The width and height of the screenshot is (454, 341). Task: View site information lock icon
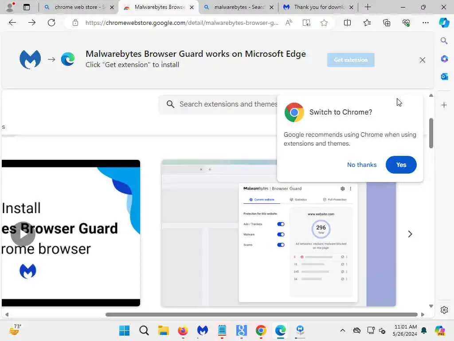click(75, 23)
